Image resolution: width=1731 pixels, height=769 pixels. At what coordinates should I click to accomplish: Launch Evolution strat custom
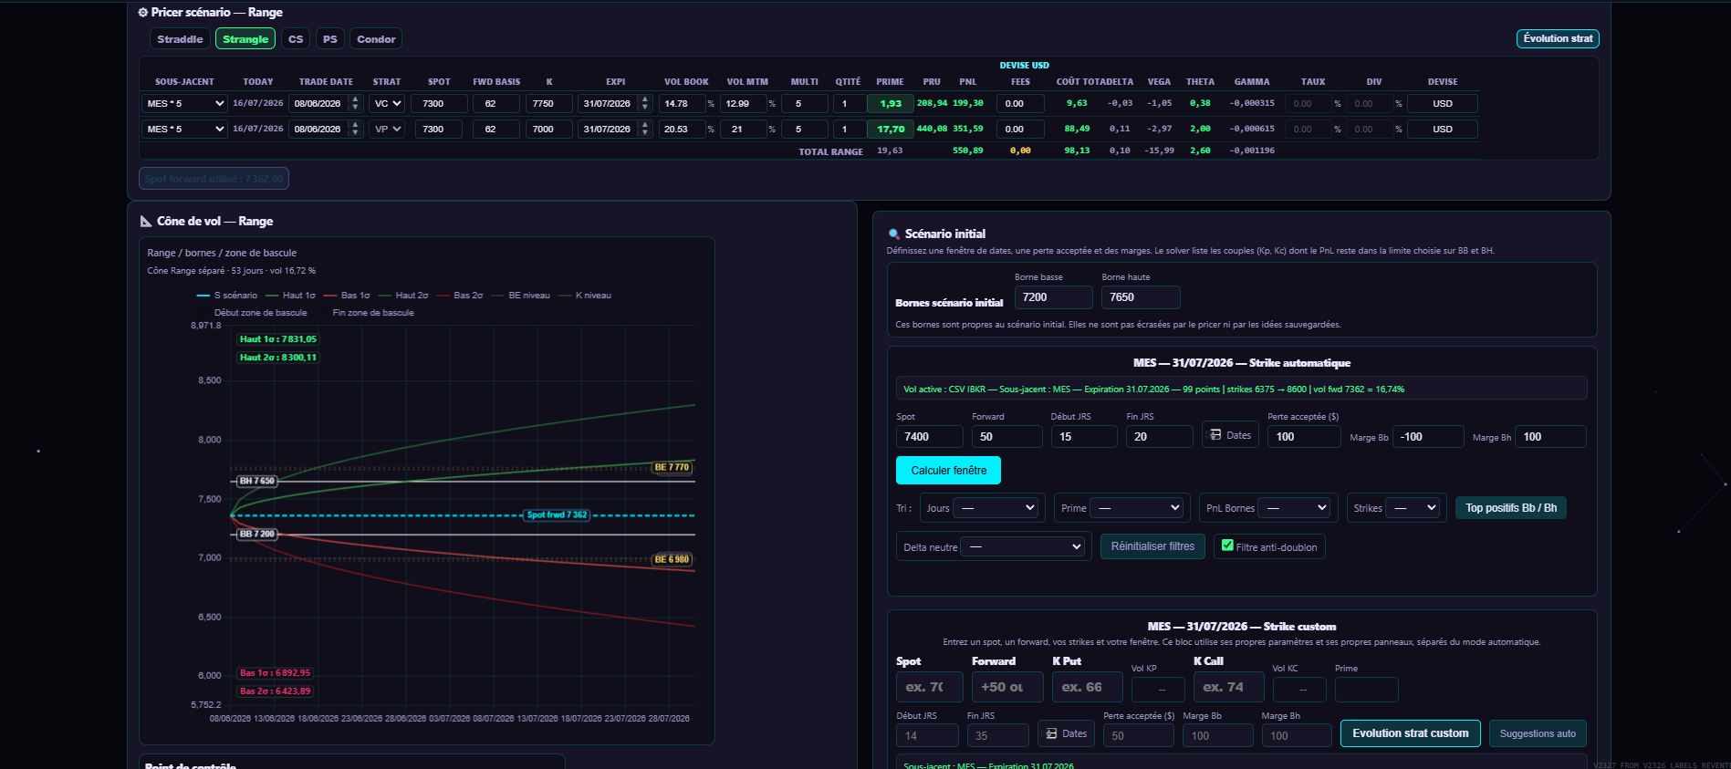pos(1410,733)
